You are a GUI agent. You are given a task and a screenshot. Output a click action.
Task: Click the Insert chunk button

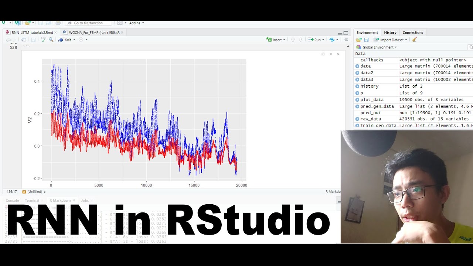tap(276, 40)
